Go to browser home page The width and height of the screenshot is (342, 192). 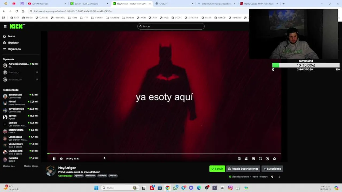point(23,11)
